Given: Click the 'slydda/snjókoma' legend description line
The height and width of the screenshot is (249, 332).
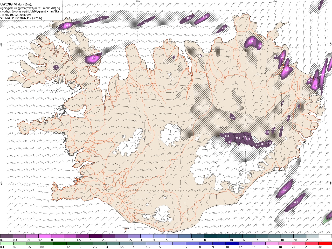Looking at the screenshot, I should point(31,11).
